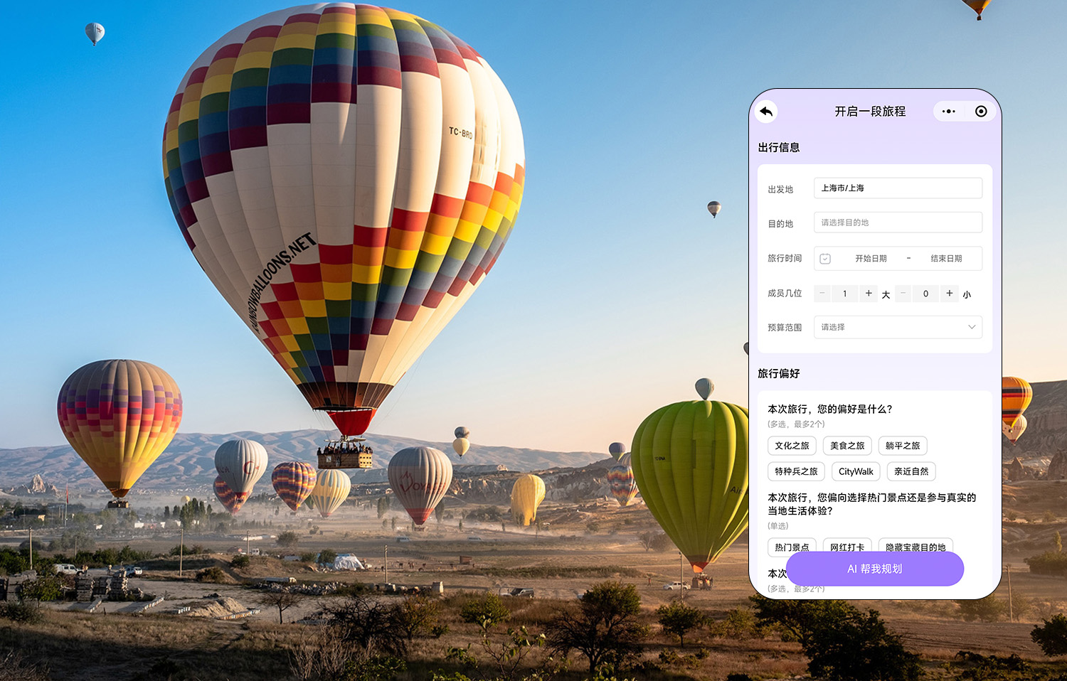This screenshot has width=1067, height=681.
Task: Pick the 结束日期 end date
Action: coord(946,259)
